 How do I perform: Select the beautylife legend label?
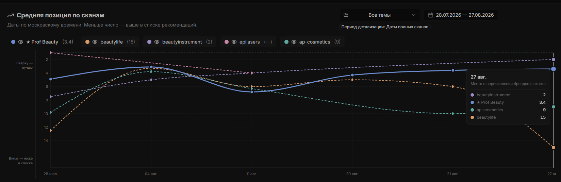(x=112, y=42)
